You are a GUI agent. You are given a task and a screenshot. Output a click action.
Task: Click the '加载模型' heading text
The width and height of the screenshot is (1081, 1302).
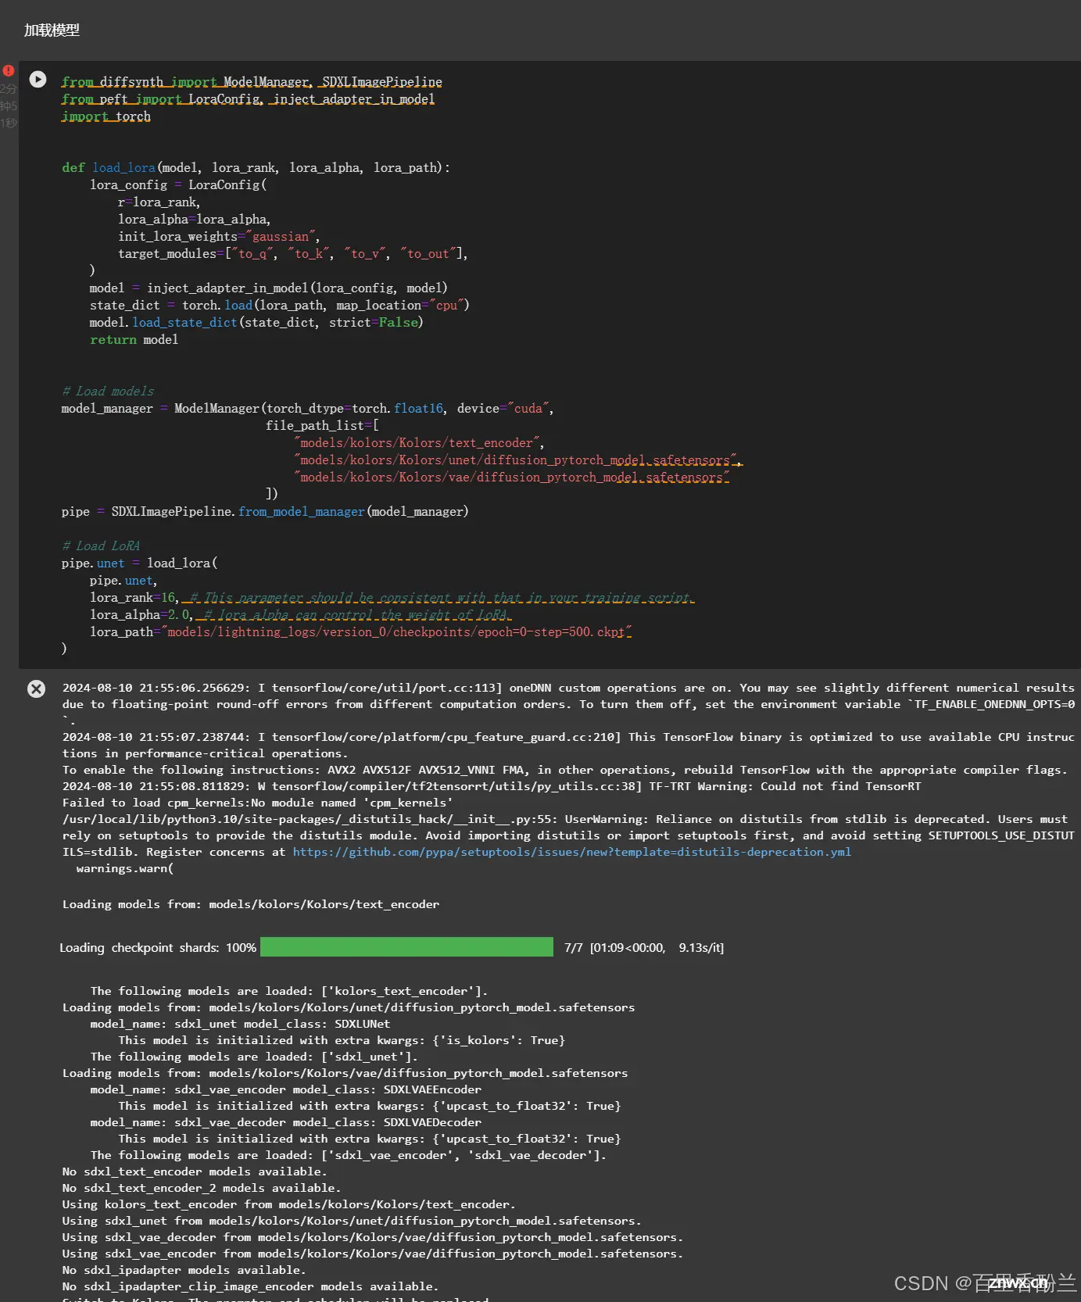pyautogui.click(x=52, y=30)
